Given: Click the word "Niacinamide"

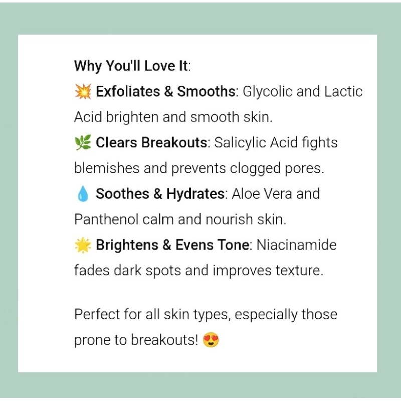Looking at the screenshot, I should click(296, 245).
